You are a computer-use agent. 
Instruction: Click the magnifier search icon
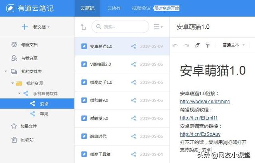[98, 26]
